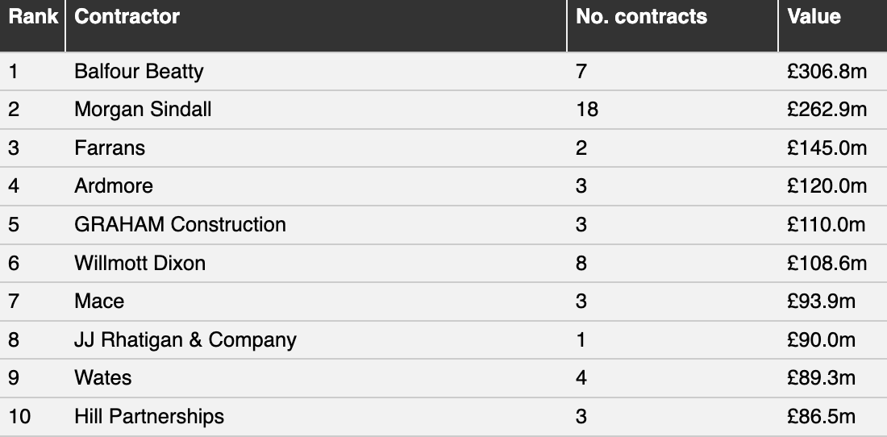Select GRAHAM Construction in the table

click(180, 224)
